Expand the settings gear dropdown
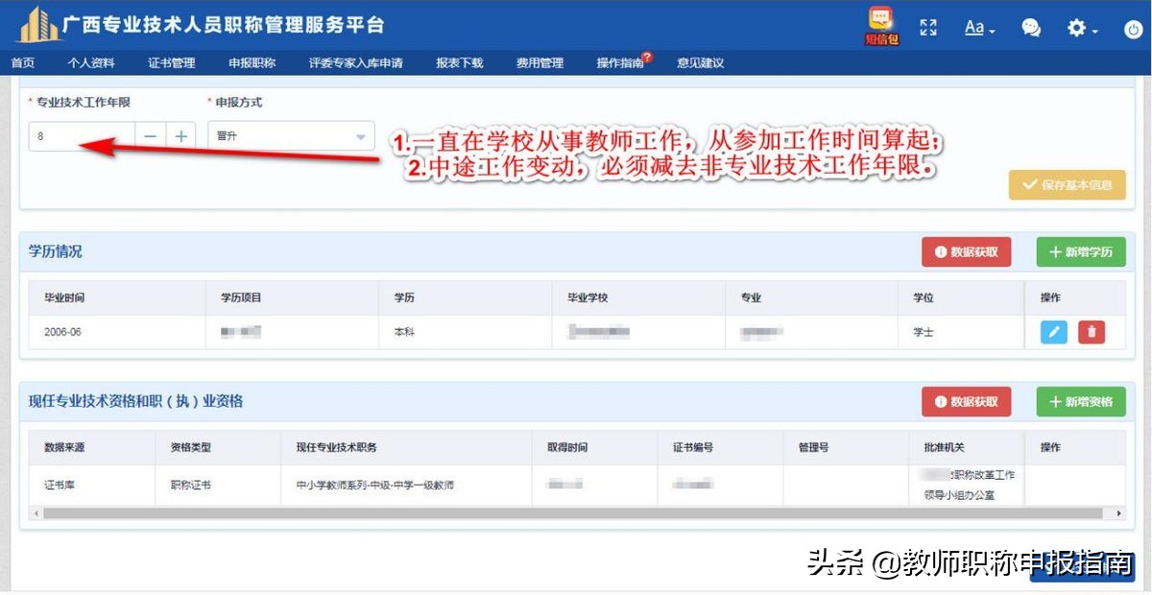Image resolution: width=1152 pixels, height=595 pixels. point(1079,28)
